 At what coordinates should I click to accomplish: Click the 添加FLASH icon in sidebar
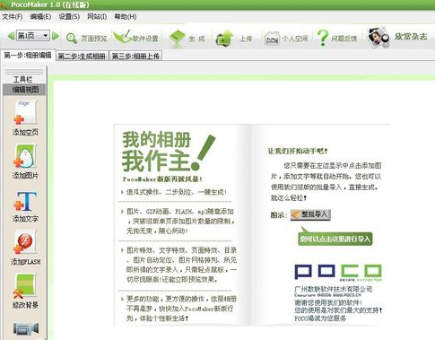pyautogui.click(x=25, y=242)
